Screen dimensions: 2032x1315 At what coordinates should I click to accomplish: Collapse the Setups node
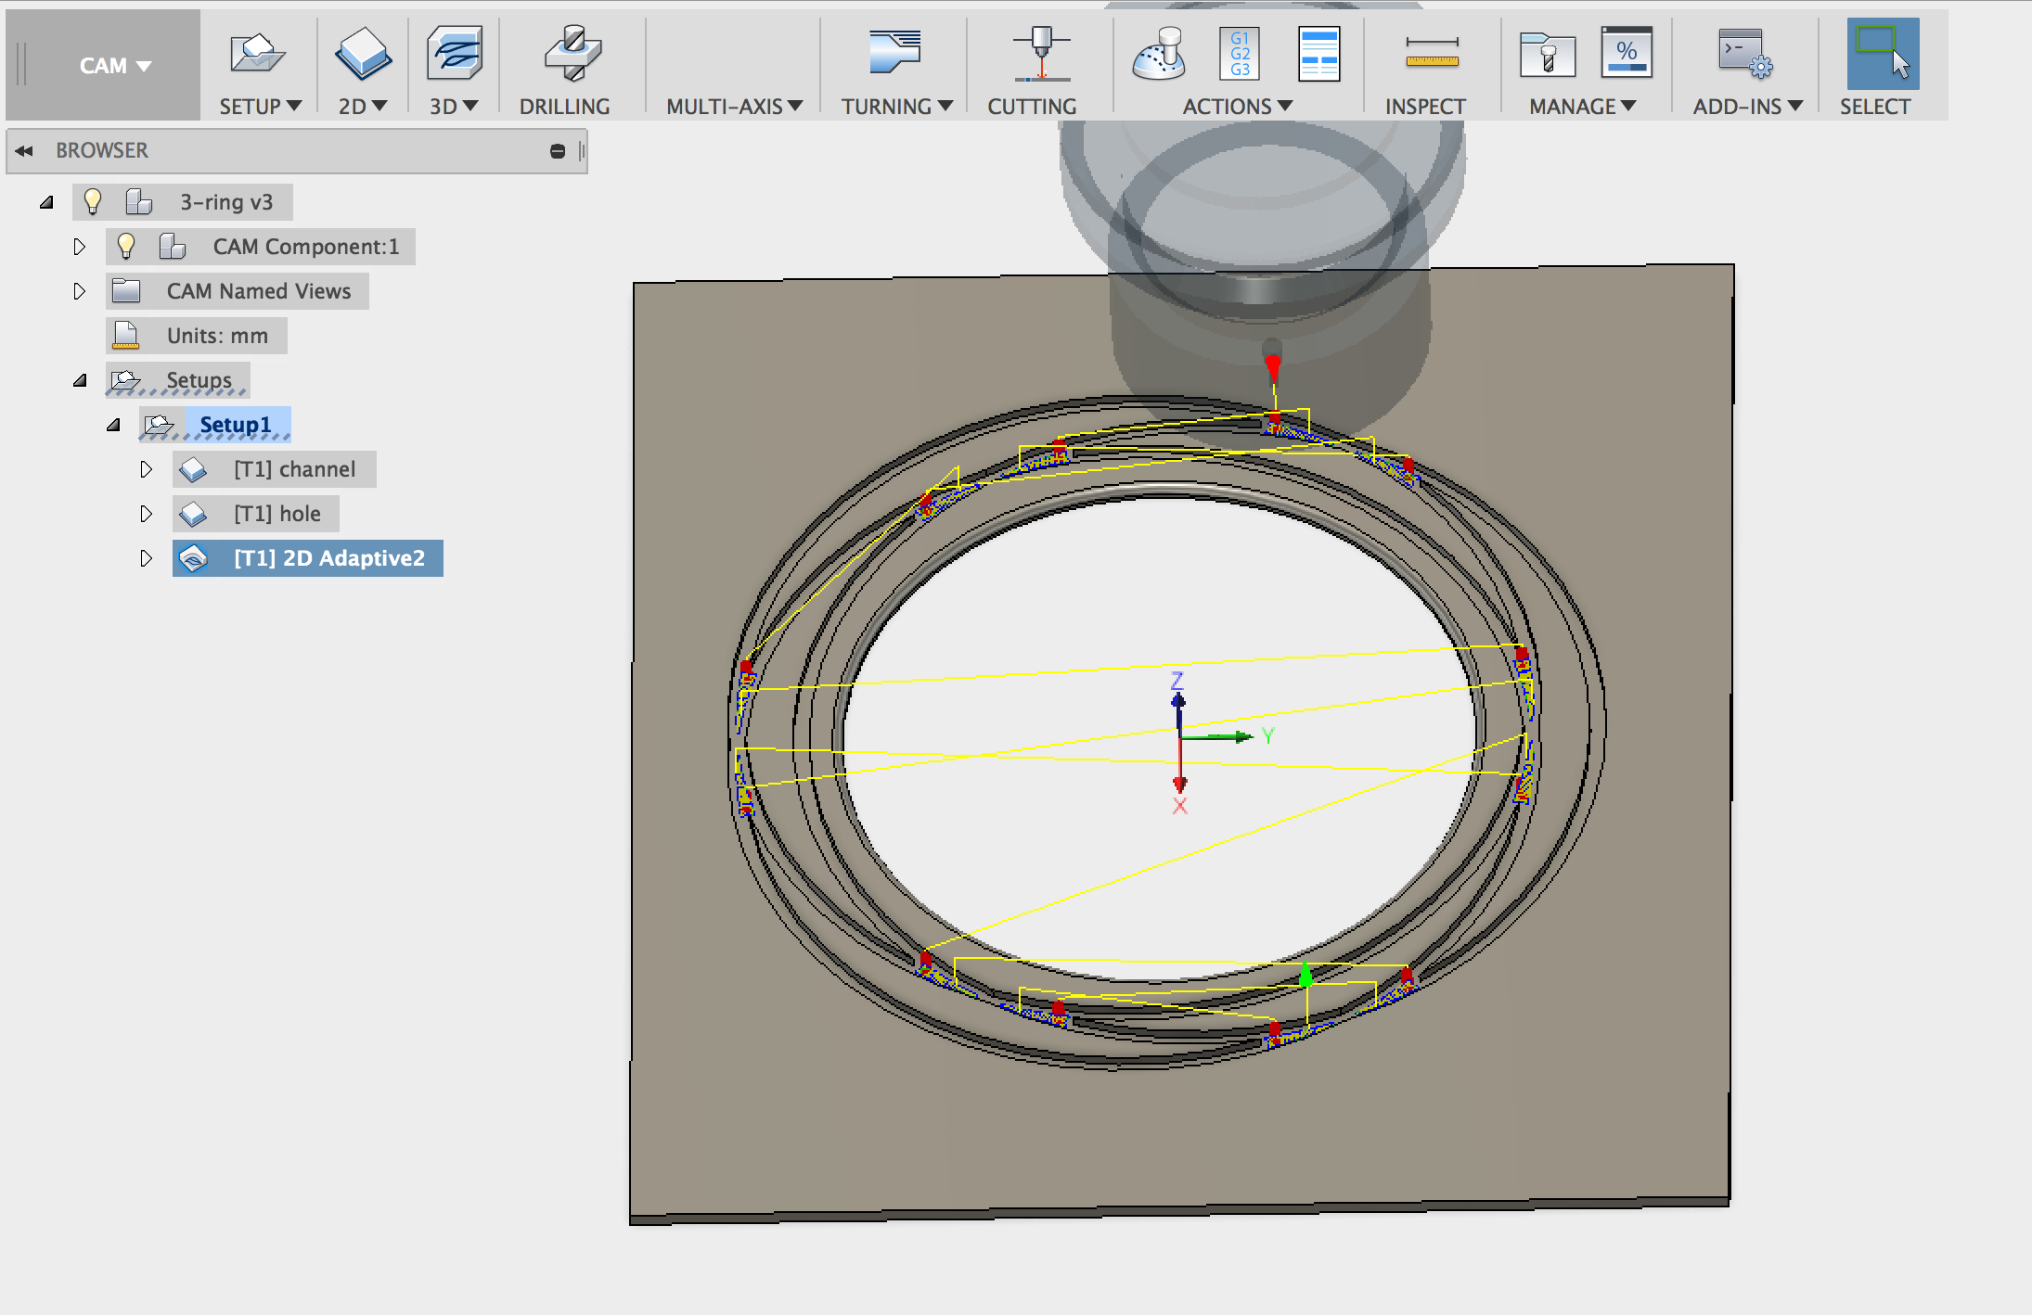[x=80, y=380]
